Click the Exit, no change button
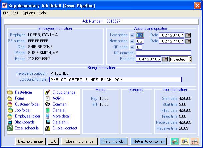This screenshot has height=148, width=203. pyautogui.click(x=30, y=141)
